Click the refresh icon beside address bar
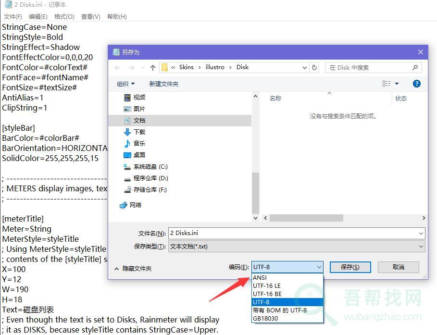 click(x=314, y=68)
